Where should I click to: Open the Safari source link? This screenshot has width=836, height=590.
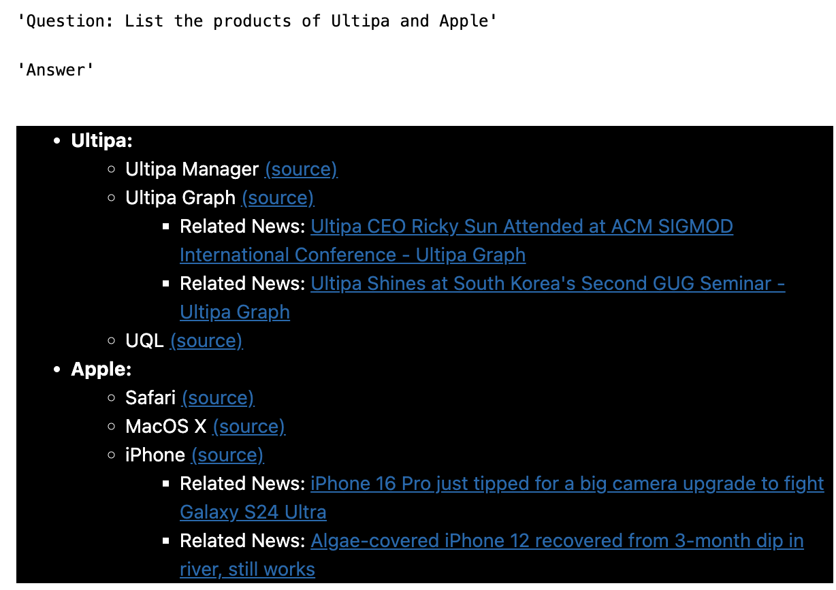pos(217,398)
